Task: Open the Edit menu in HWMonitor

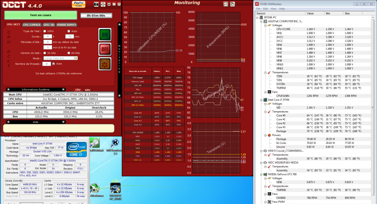Action: click(x=265, y=9)
